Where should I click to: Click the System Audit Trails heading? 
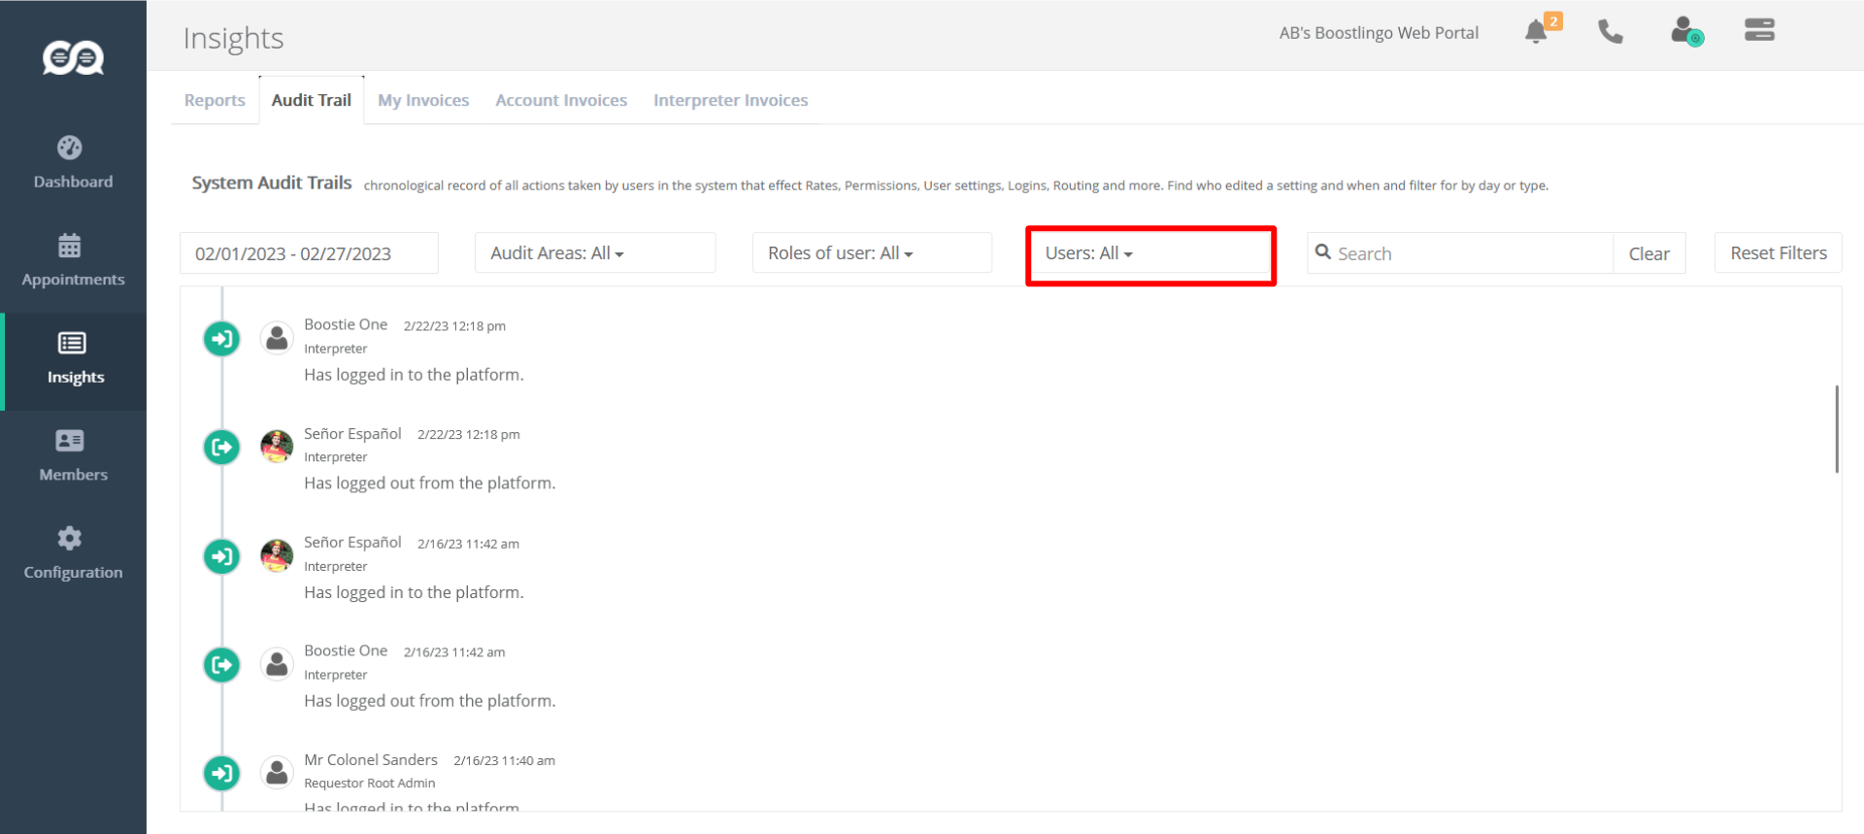[272, 183]
